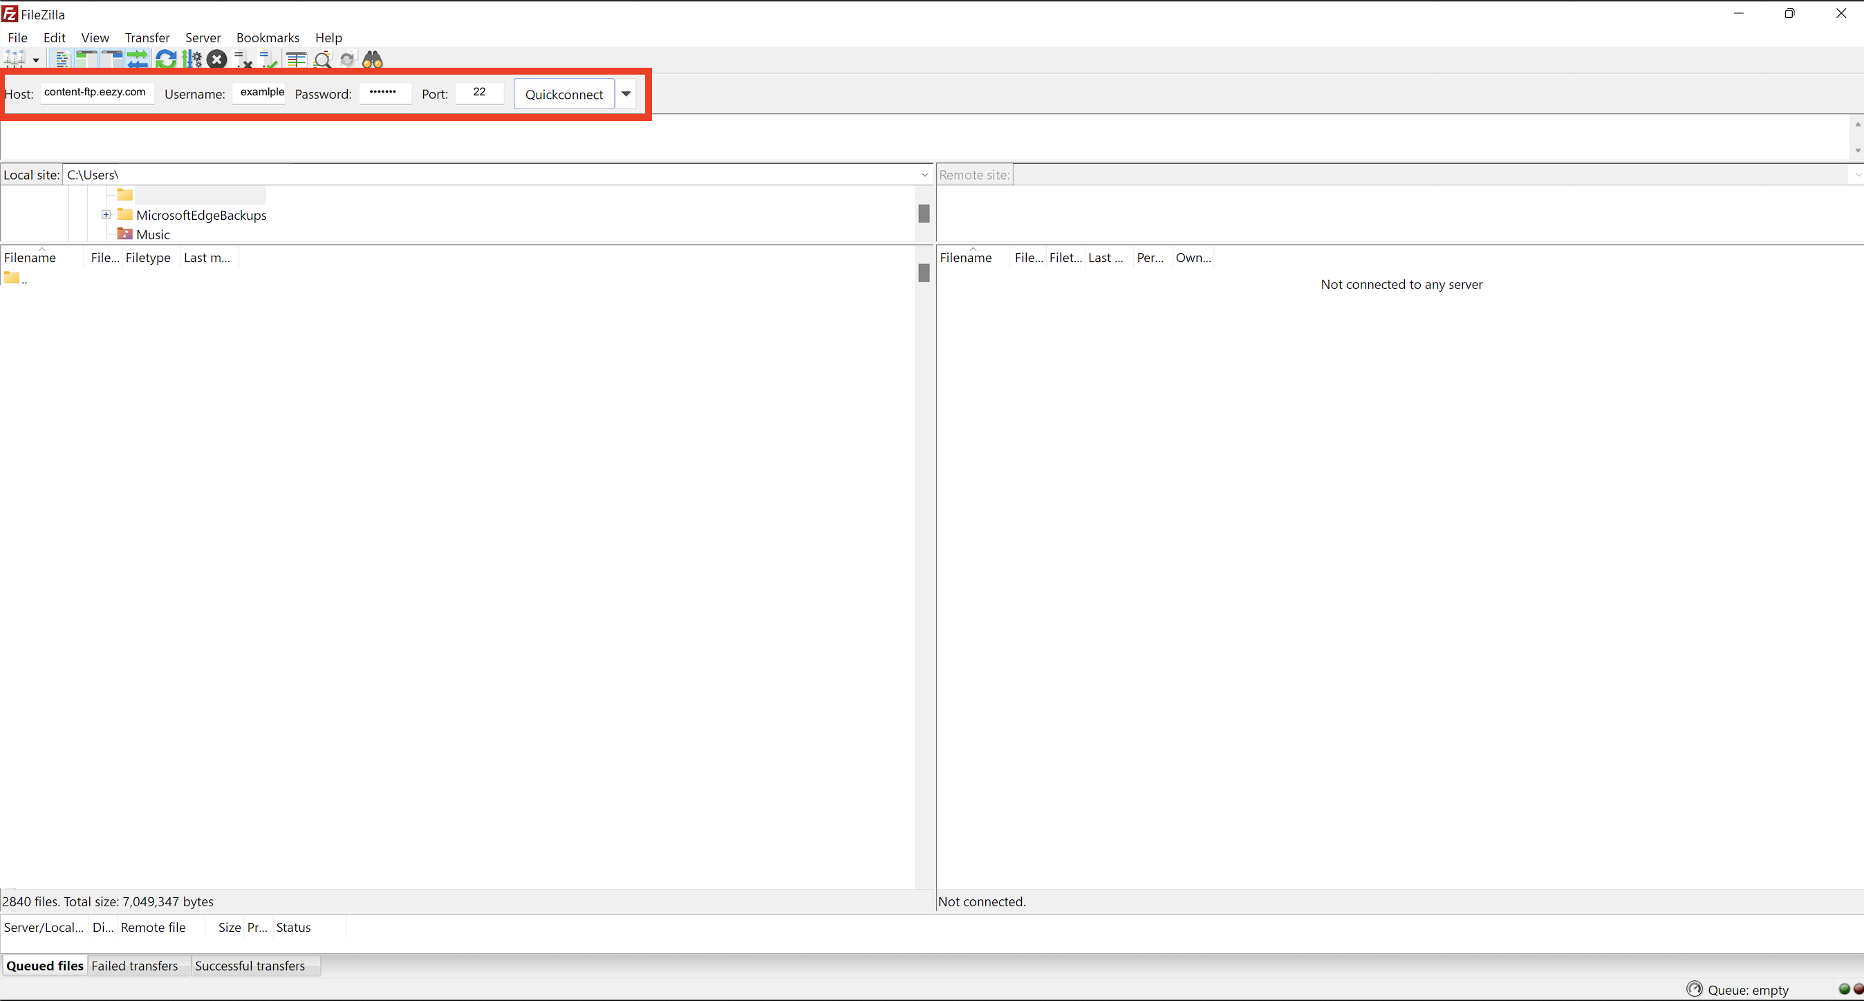Click local file list scrollbar thumb
This screenshot has height=1001, width=1864.
coord(924,272)
